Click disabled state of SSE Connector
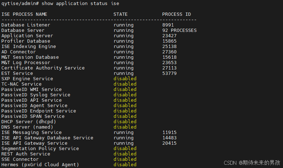 click(x=125, y=159)
